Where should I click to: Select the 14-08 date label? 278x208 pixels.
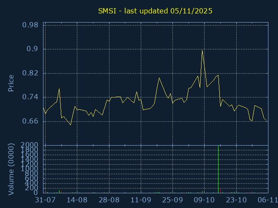(x=77, y=200)
